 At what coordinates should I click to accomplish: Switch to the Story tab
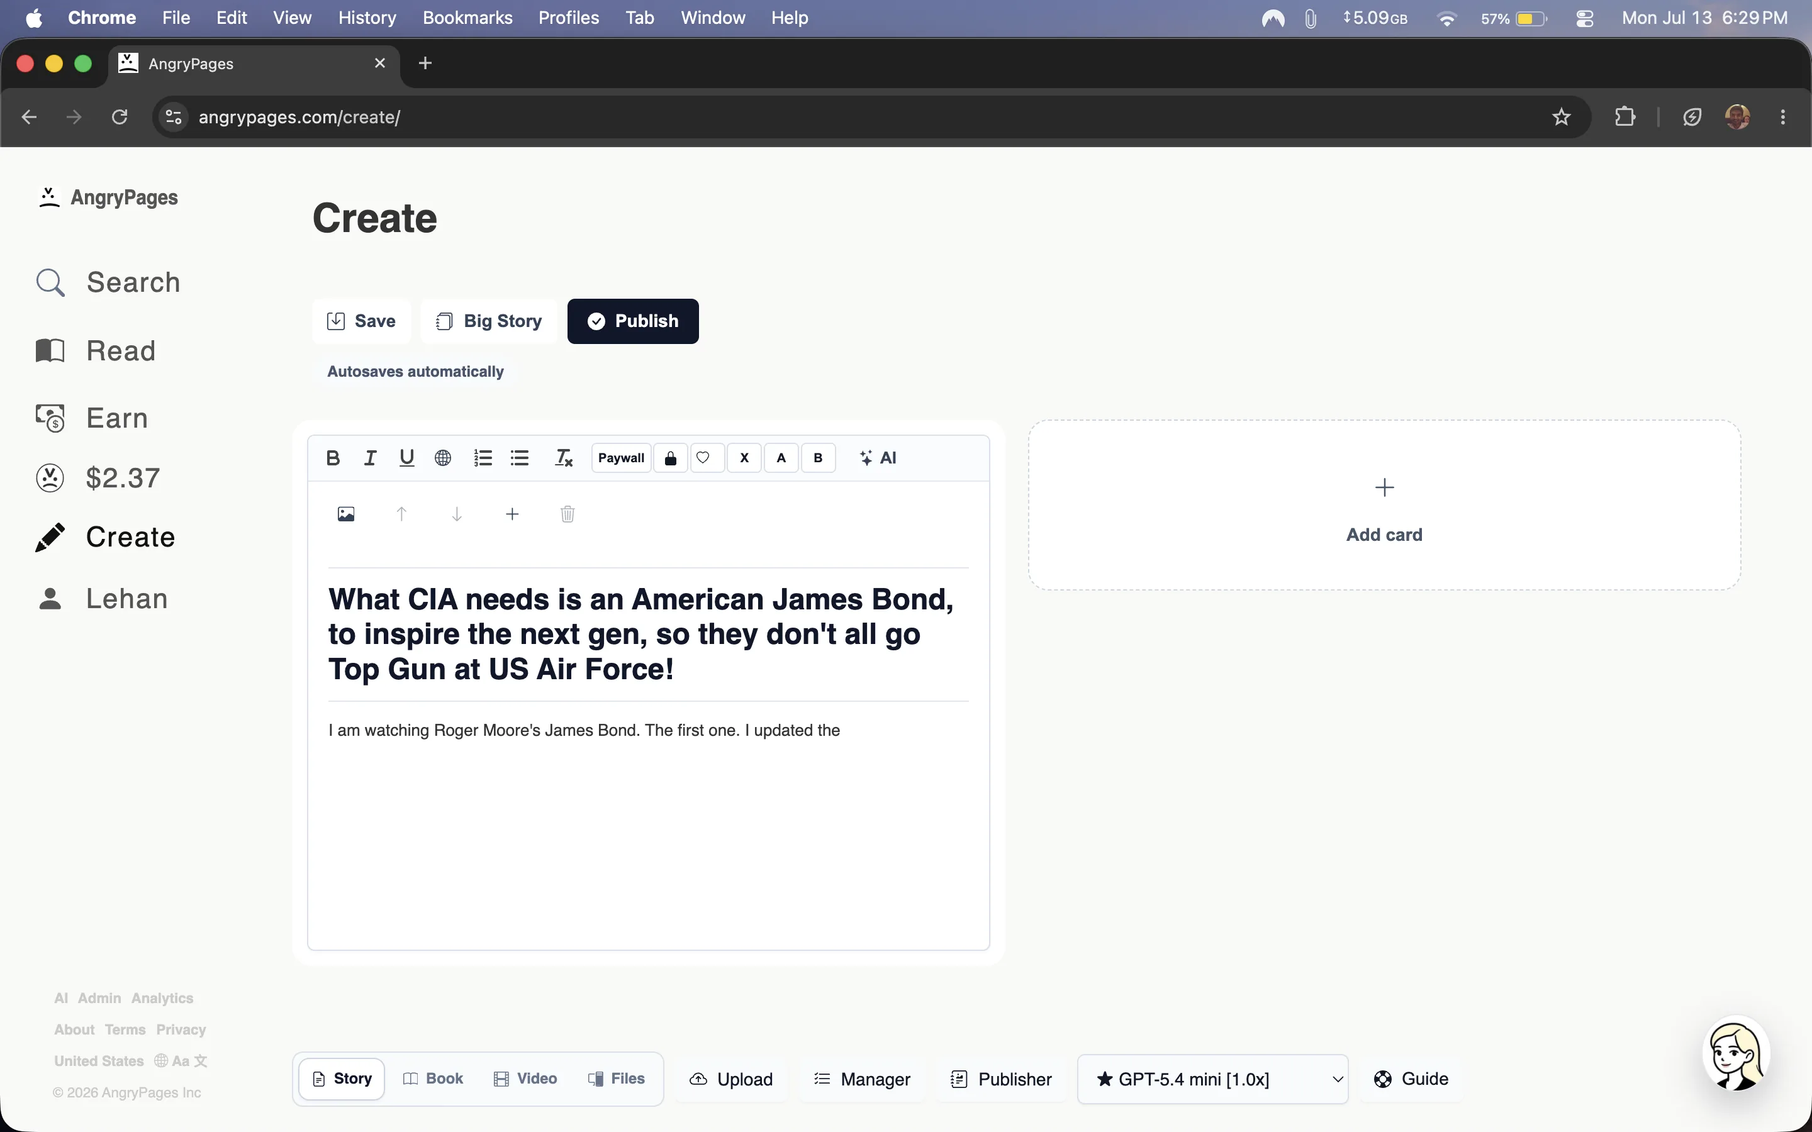pyautogui.click(x=342, y=1079)
